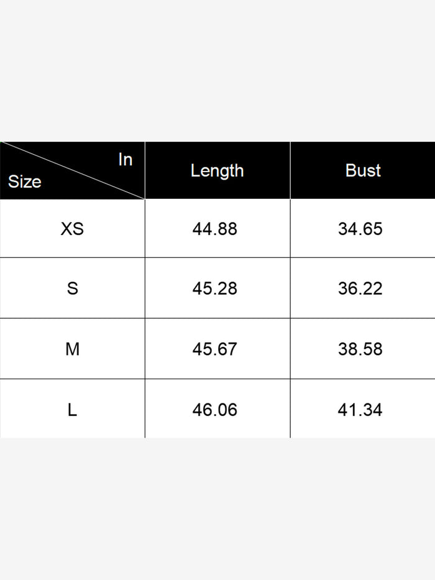Select the 38.58 bust cell
This screenshot has width=435, height=580.
pos(360,349)
